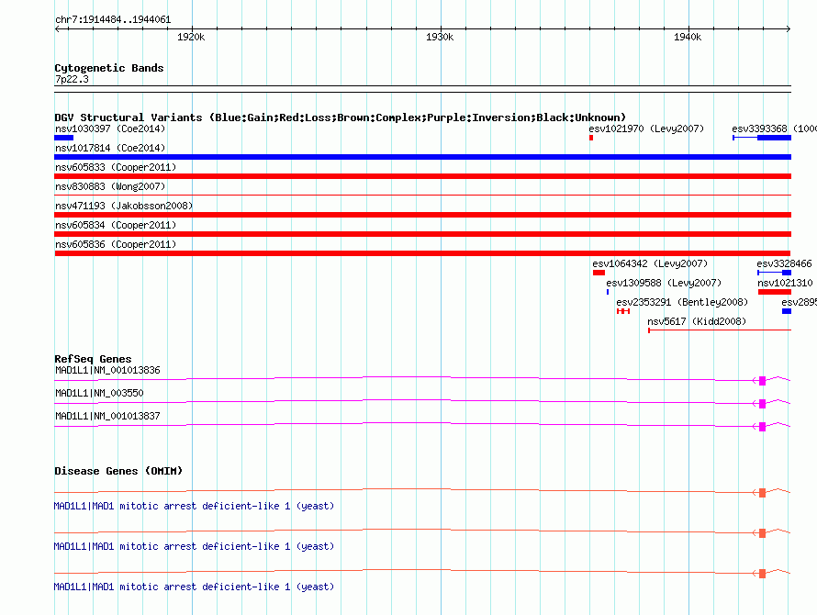This screenshot has width=817, height=615.
Task: Click the chr7:1914484..1944061 coordinates text
Action: click(x=113, y=20)
